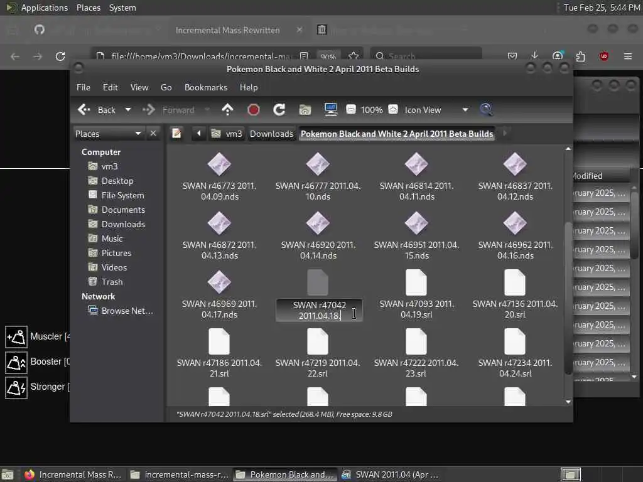Open Pictures in the sidebar

pyautogui.click(x=116, y=253)
